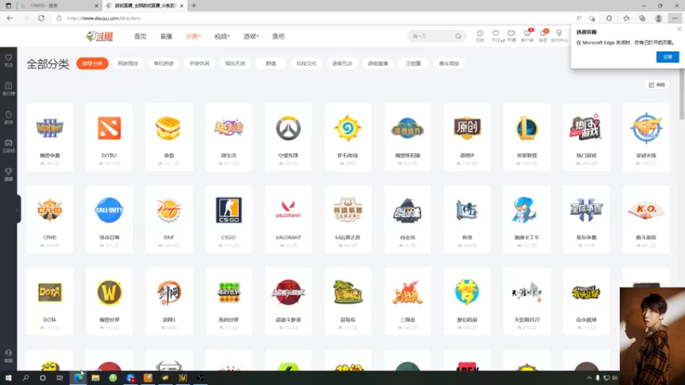Open the 热门游戏 hot games tile
Screen dimensions: 685x385
coord(587,137)
